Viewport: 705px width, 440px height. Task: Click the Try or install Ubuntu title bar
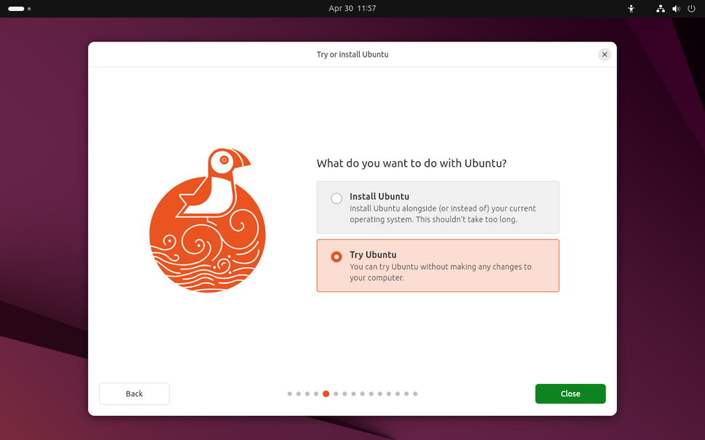(x=352, y=54)
